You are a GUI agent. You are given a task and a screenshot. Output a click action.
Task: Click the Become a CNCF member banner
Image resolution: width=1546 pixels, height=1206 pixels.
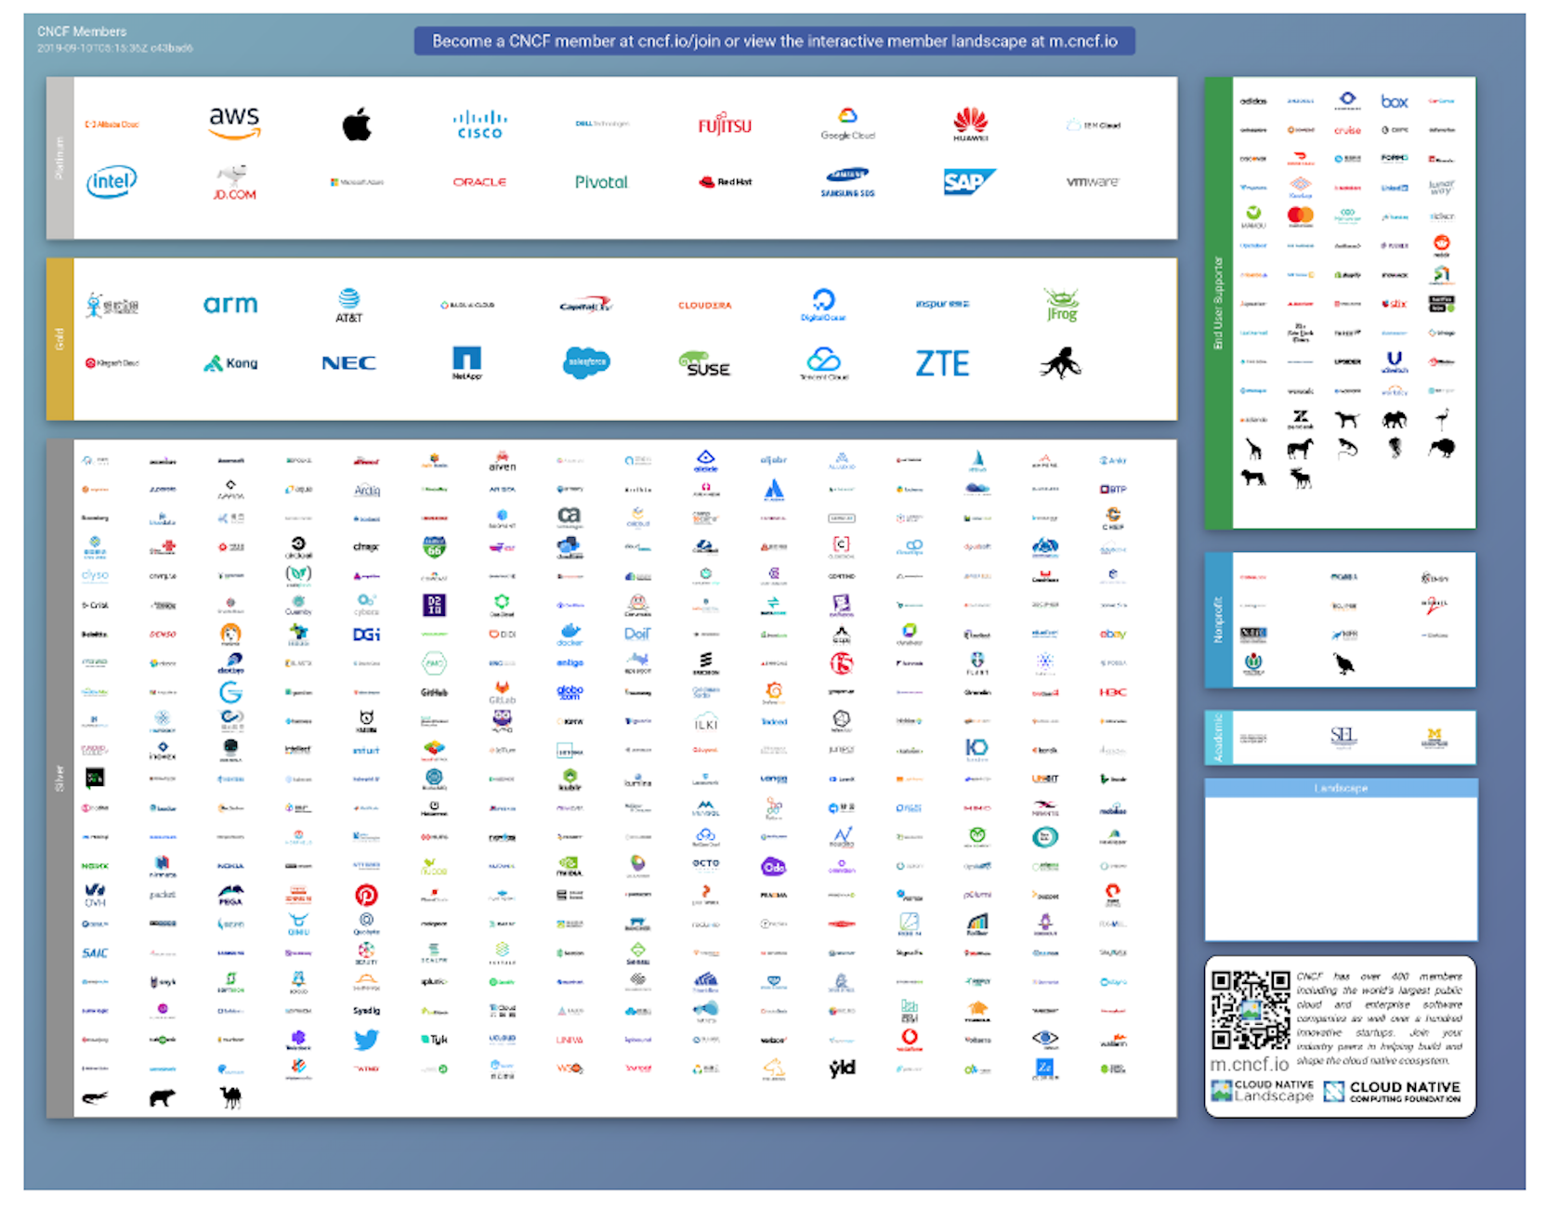[774, 42]
